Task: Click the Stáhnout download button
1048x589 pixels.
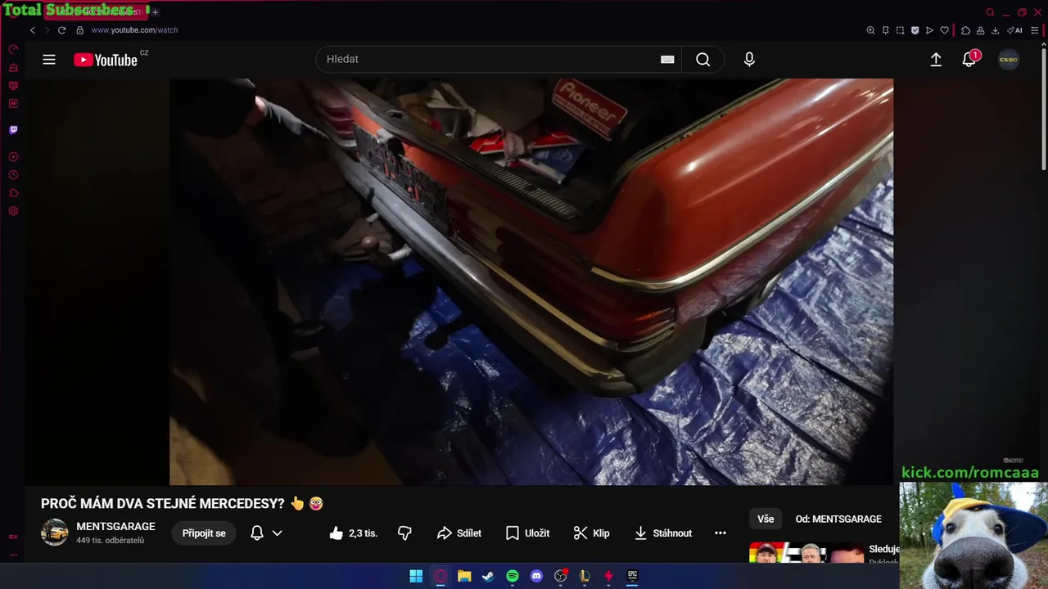Action: [663, 533]
